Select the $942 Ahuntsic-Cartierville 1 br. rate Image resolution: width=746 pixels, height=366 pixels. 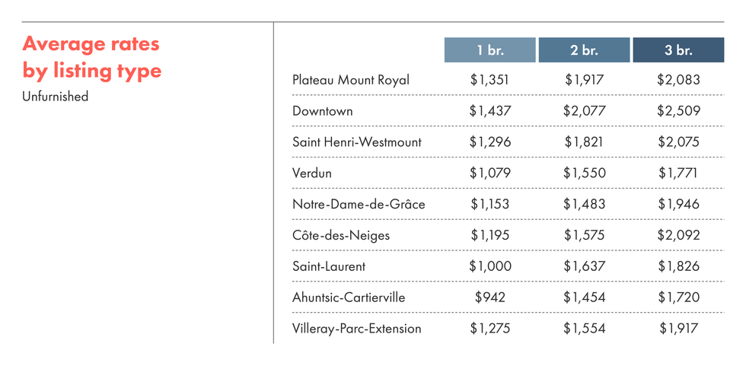pyautogui.click(x=490, y=298)
